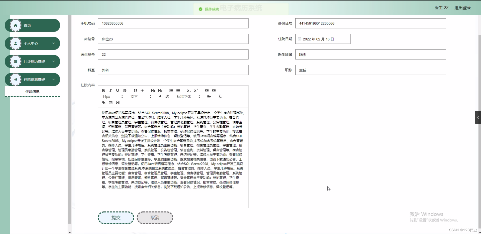
Task: Focus the 职称 input field
Action: pos(371,70)
